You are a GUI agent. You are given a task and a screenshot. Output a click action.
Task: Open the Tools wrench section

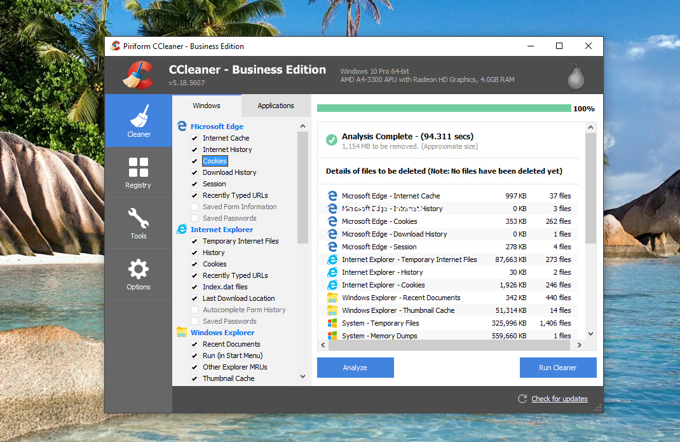pyautogui.click(x=139, y=218)
